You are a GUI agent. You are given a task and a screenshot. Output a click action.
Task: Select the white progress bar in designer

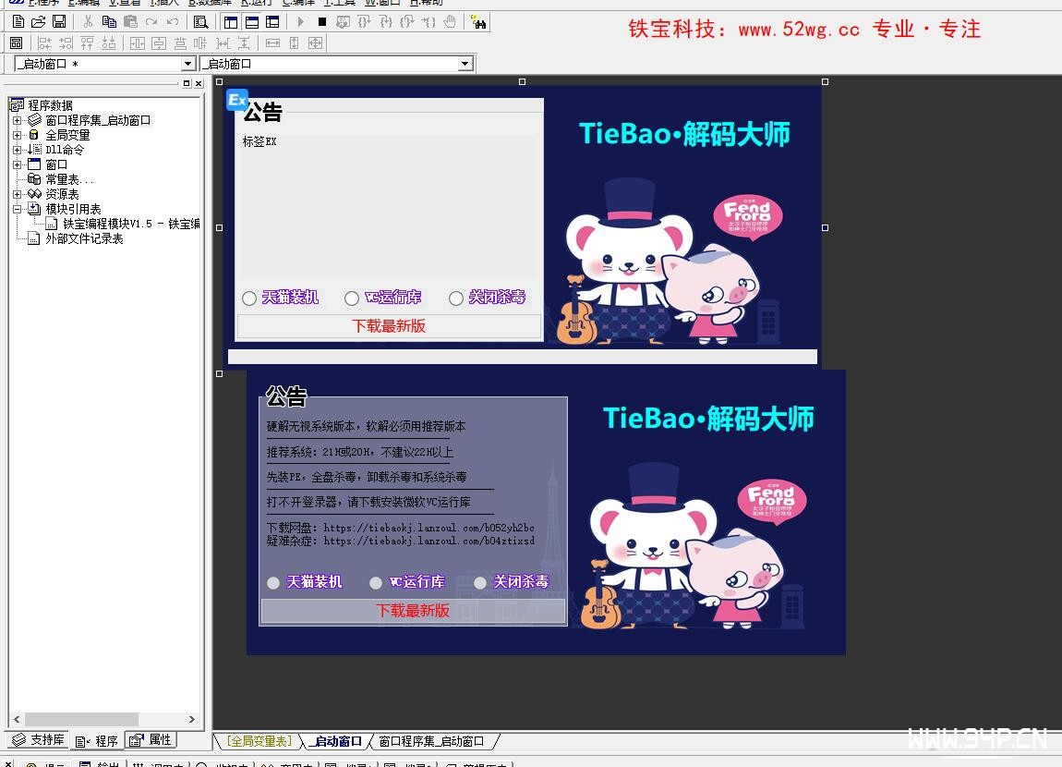[x=522, y=357]
